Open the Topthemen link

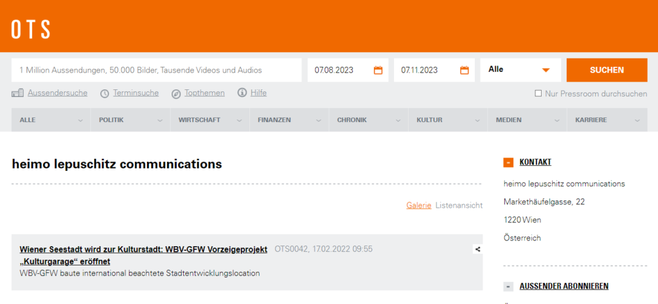pyautogui.click(x=204, y=93)
